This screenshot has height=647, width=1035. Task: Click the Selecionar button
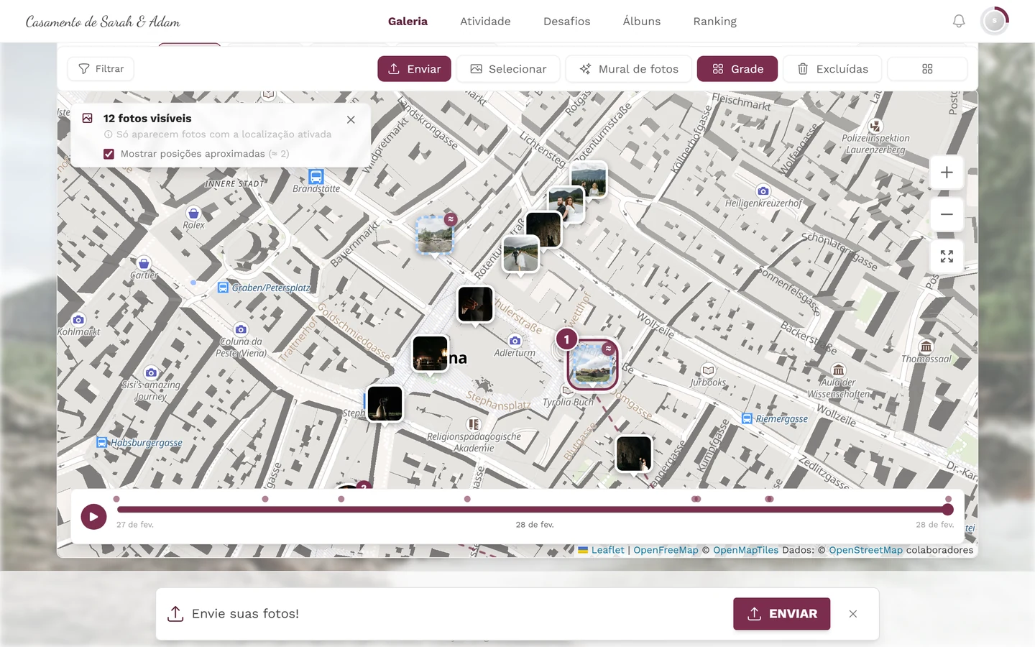(508, 69)
